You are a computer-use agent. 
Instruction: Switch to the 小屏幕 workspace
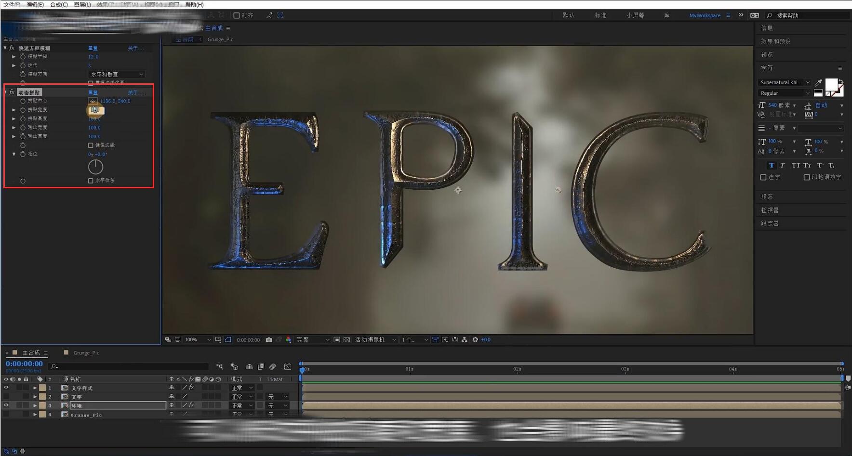coord(635,15)
